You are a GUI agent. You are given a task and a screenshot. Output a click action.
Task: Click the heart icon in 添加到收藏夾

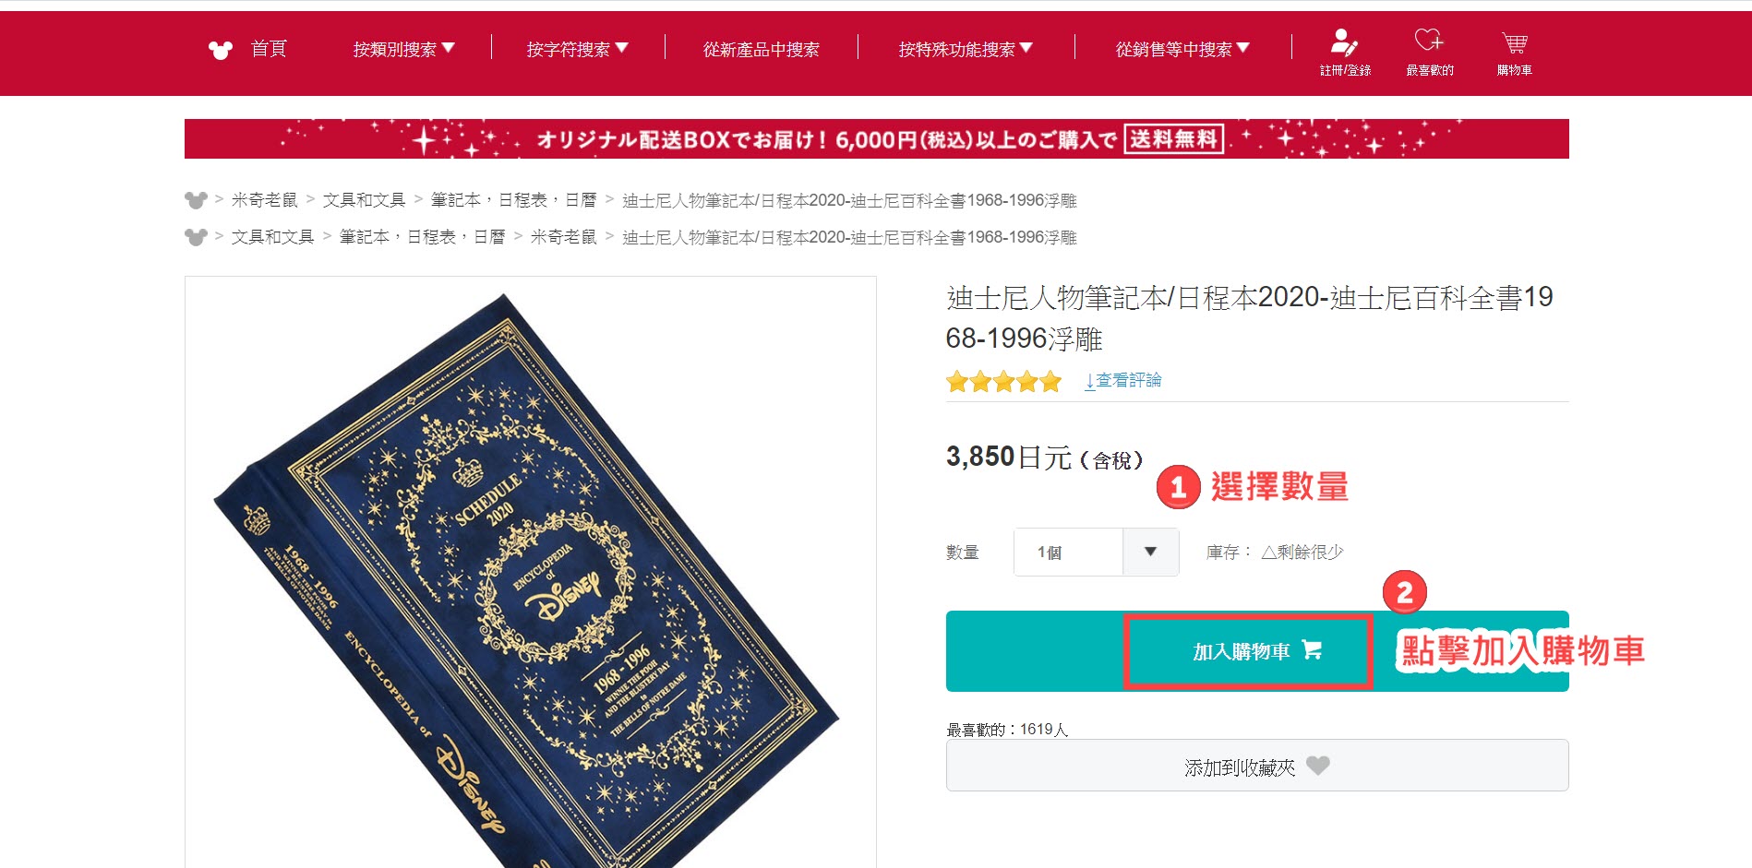tap(1318, 766)
